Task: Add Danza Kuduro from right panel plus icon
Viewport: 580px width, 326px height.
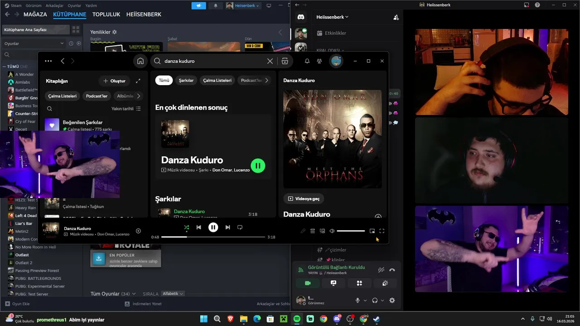Action: click(x=378, y=217)
